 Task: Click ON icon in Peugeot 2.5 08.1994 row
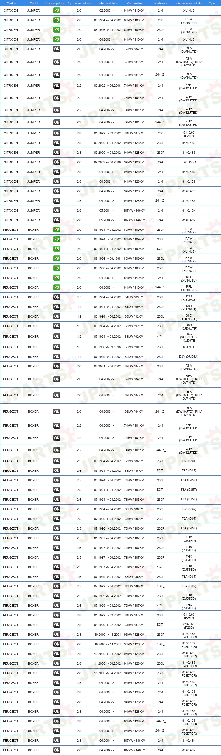(57, 509)
